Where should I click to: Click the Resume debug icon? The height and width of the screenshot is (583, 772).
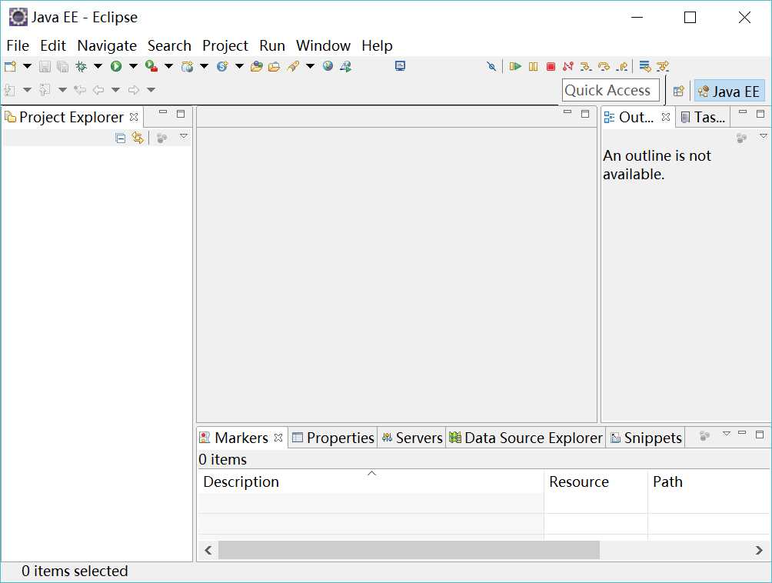[x=515, y=66]
